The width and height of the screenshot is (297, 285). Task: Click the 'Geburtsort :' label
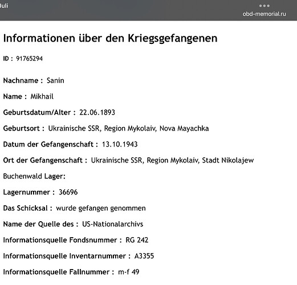pyautogui.click(x=24, y=128)
